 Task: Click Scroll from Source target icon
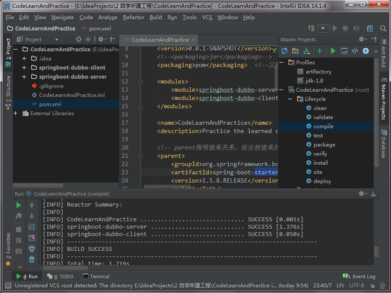tap(79, 39)
